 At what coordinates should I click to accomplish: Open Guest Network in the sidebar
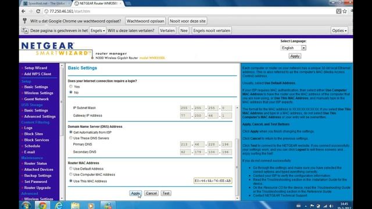click(x=36, y=99)
